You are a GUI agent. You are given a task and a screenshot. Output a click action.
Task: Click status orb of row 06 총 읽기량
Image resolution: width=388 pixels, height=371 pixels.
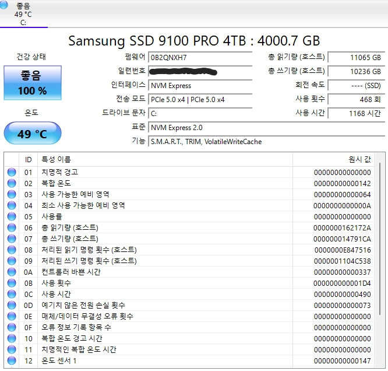(x=12, y=228)
